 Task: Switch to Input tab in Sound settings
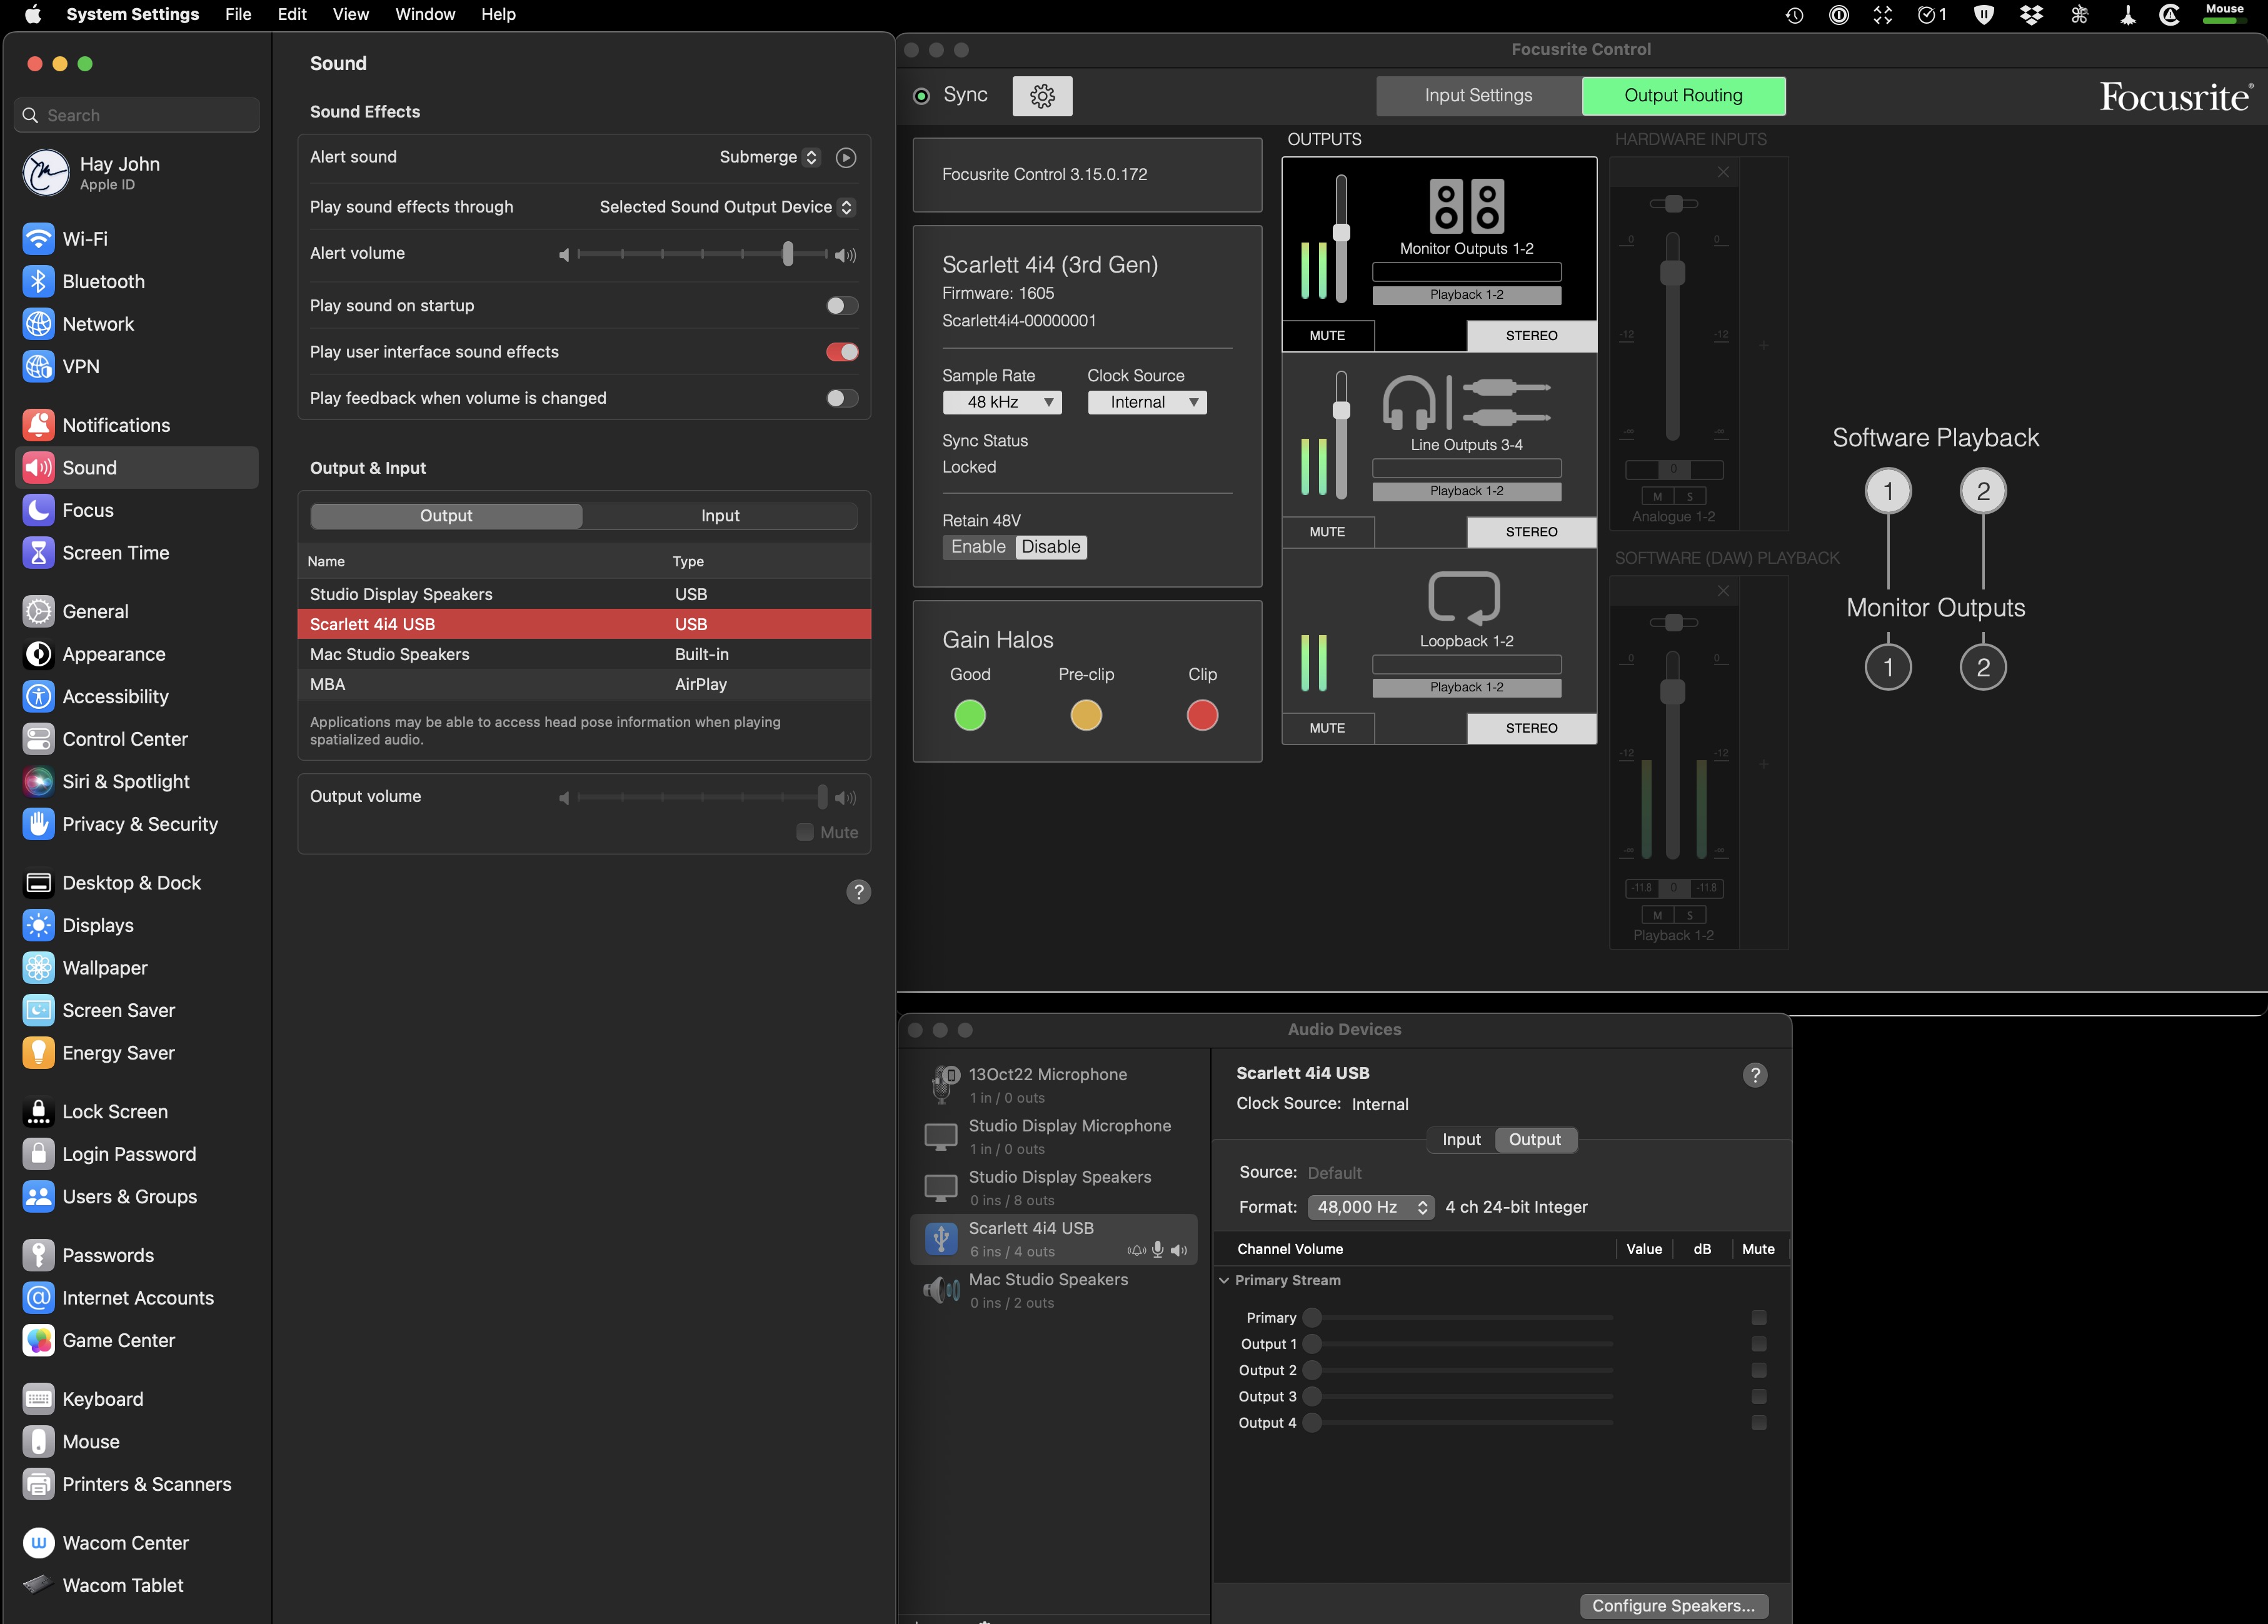pos(719,516)
